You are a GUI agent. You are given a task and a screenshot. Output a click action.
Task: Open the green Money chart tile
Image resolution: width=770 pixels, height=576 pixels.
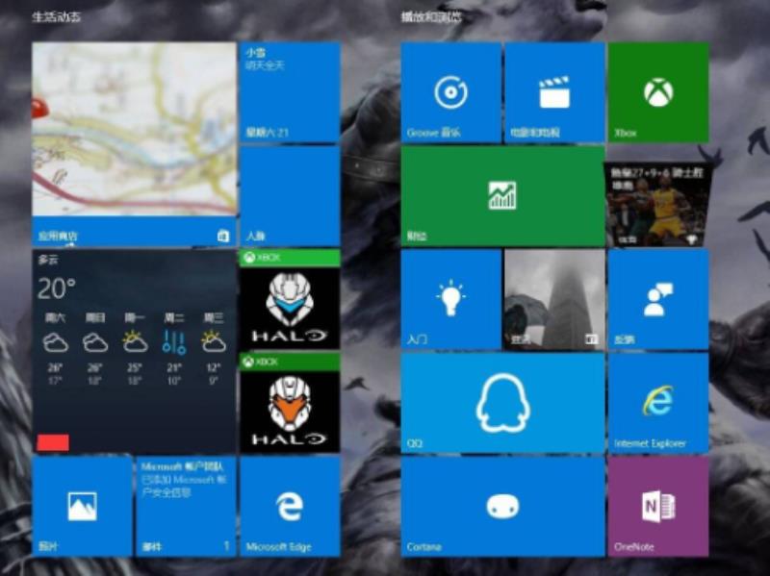point(502,196)
